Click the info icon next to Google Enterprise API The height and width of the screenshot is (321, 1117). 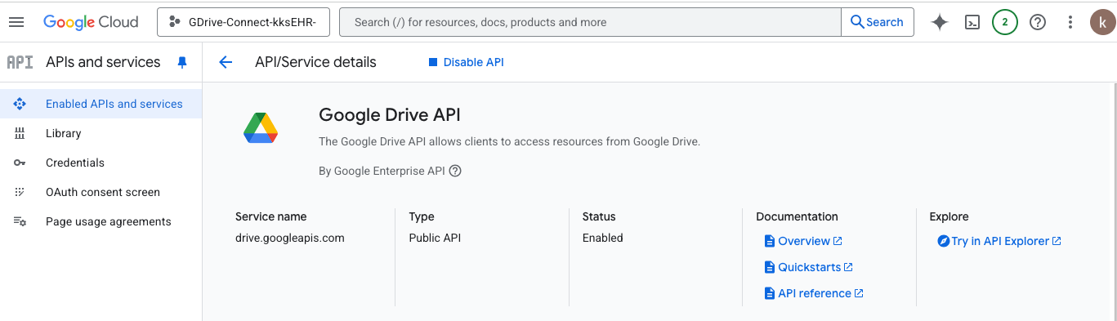click(x=455, y=171)
